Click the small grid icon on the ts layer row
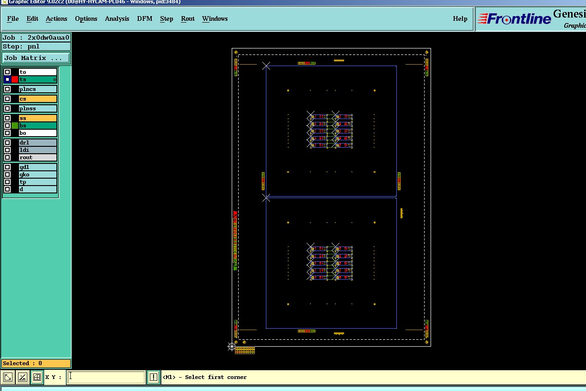Image resolution: width=586 pixels, height=391 pixels. click(x=55, y=80)
